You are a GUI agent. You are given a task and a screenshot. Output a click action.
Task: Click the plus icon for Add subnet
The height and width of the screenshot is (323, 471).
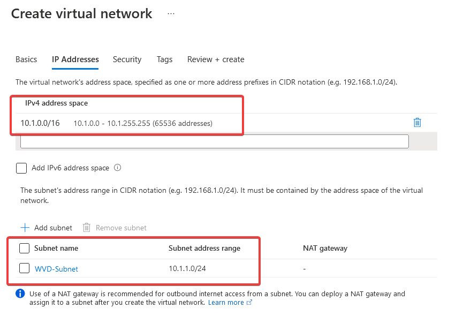pyautogui.click(x=25, y=227)
